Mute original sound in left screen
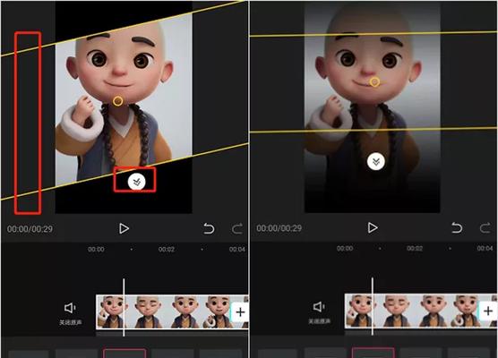Screen dimensions: 498x358 pos(70,314)
